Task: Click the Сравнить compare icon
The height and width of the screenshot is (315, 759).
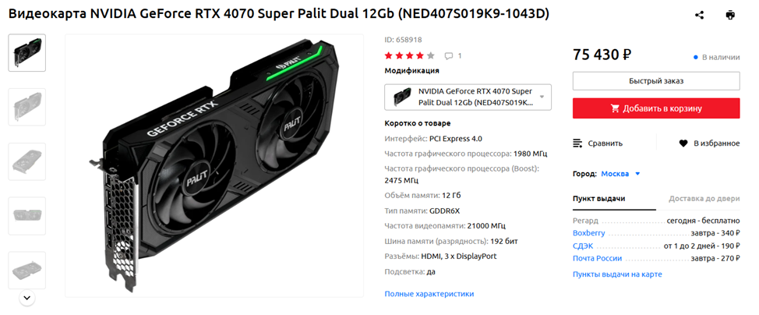Action: [x=577, y=143]
